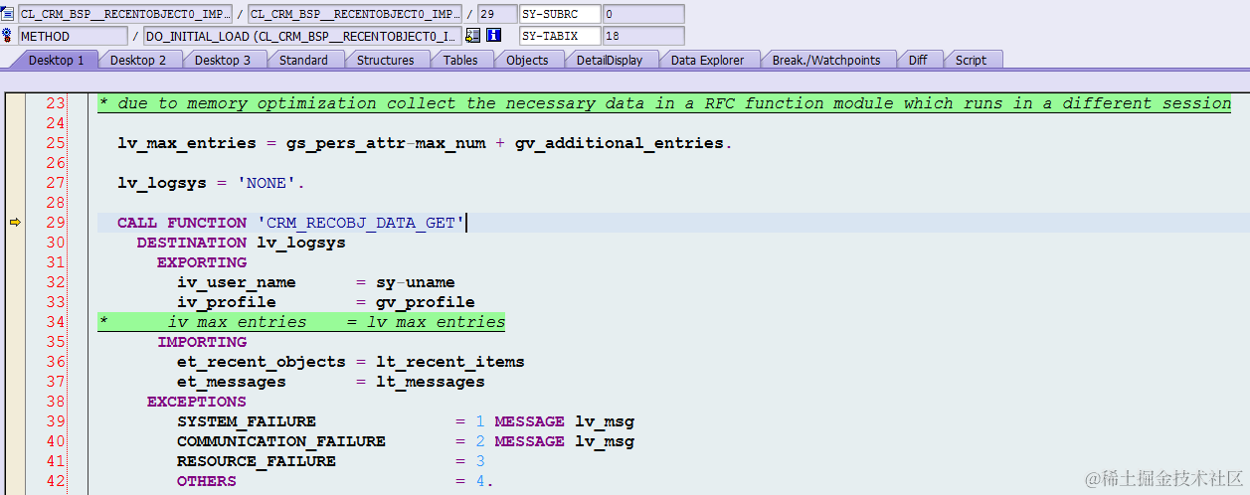Click et_recent_objects parameter
The height and width of the screenshot is (495, 1250).
[262, 362]
